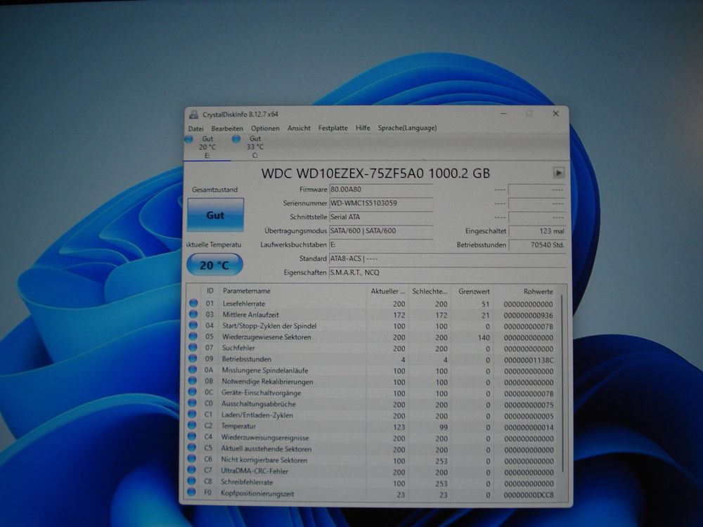Open the Optionen menu
The image size is (703, 527).
click(x=265, y=128)
